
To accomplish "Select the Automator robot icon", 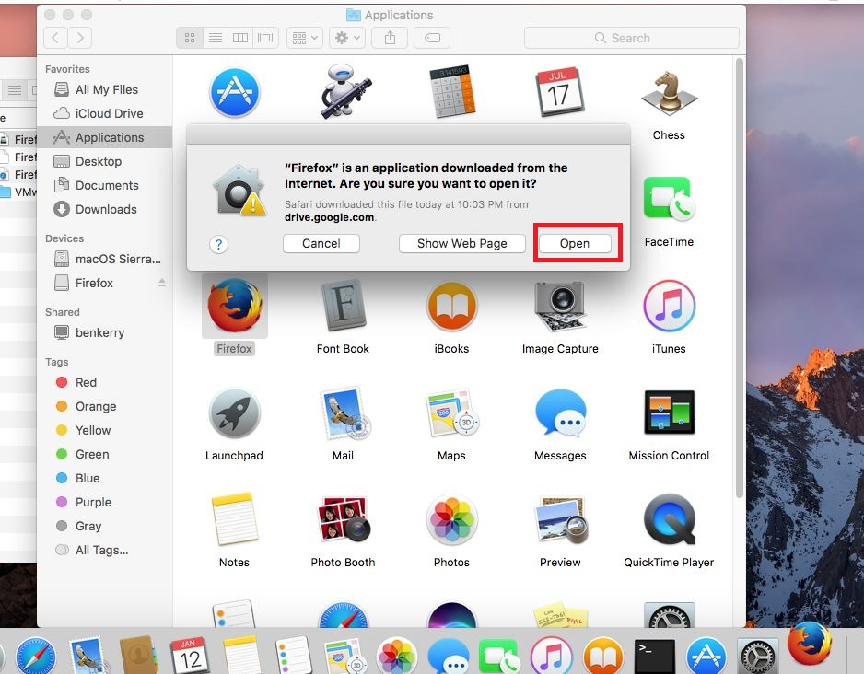I will [x=344, y=91].
